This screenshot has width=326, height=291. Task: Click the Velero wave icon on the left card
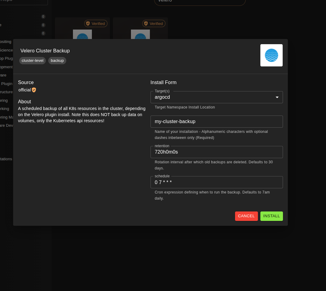pyautogui.click(x=82, y=36)
